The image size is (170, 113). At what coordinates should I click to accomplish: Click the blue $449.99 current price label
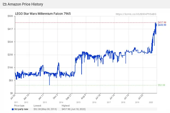(x=162, y=25)
